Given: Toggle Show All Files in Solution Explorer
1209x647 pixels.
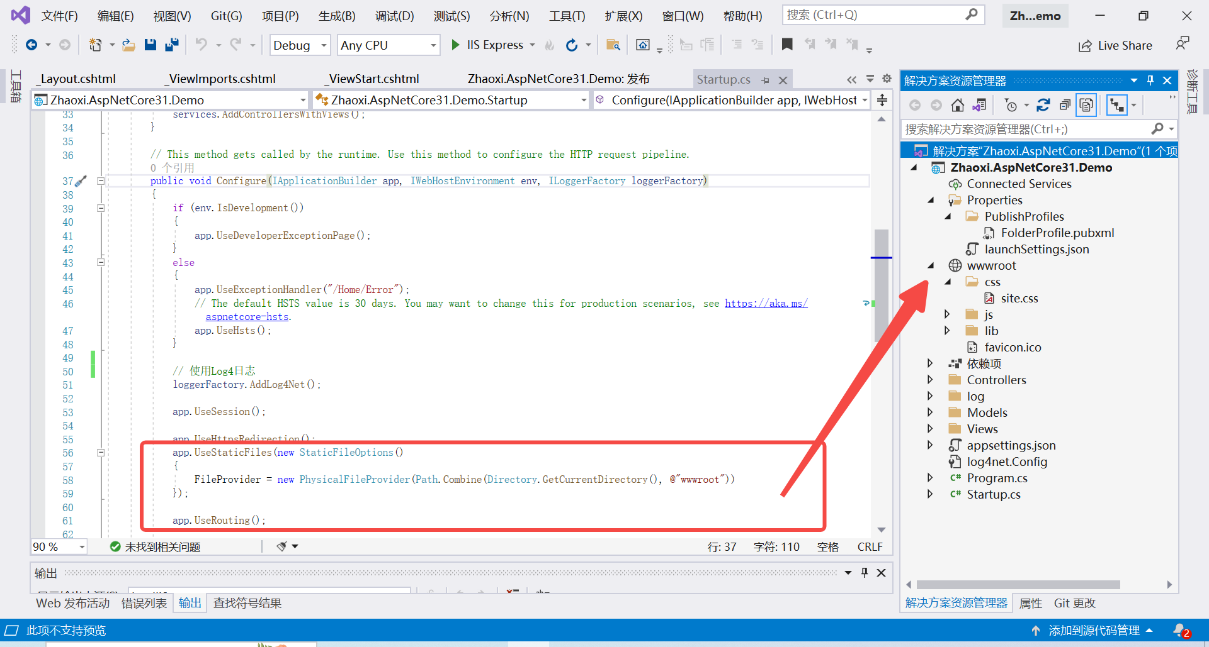Looking at the screenshot, I should (1086, 105).
